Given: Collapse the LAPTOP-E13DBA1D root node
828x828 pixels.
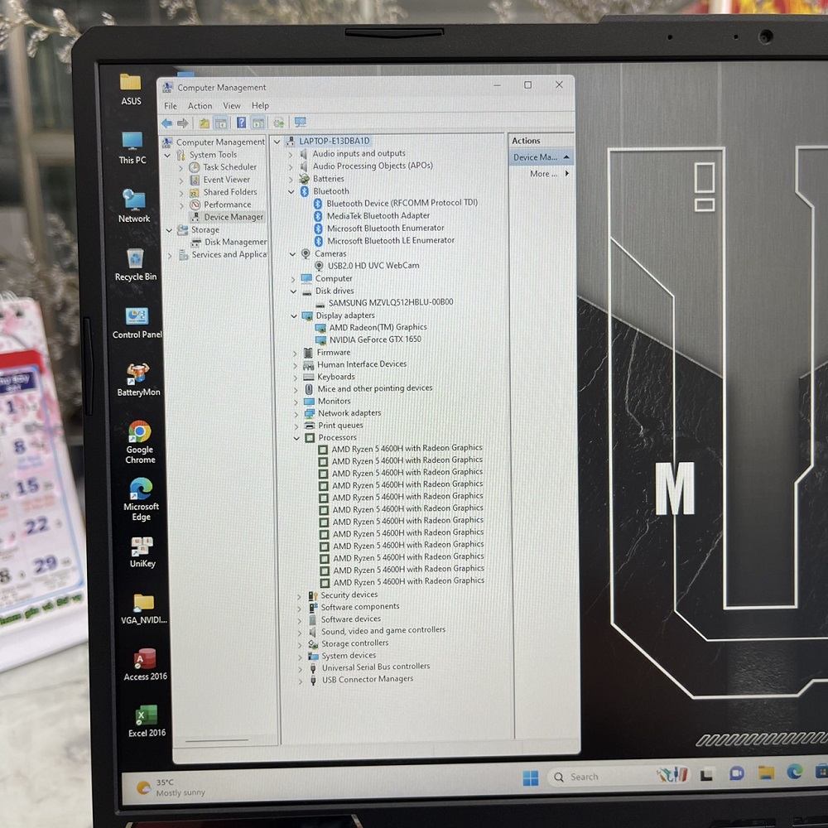Looking at the screenshot, I should [x=277, y=142].
